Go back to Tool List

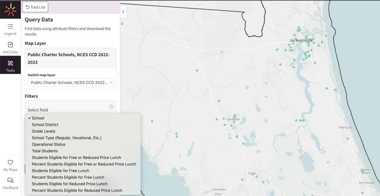(35, 7)
